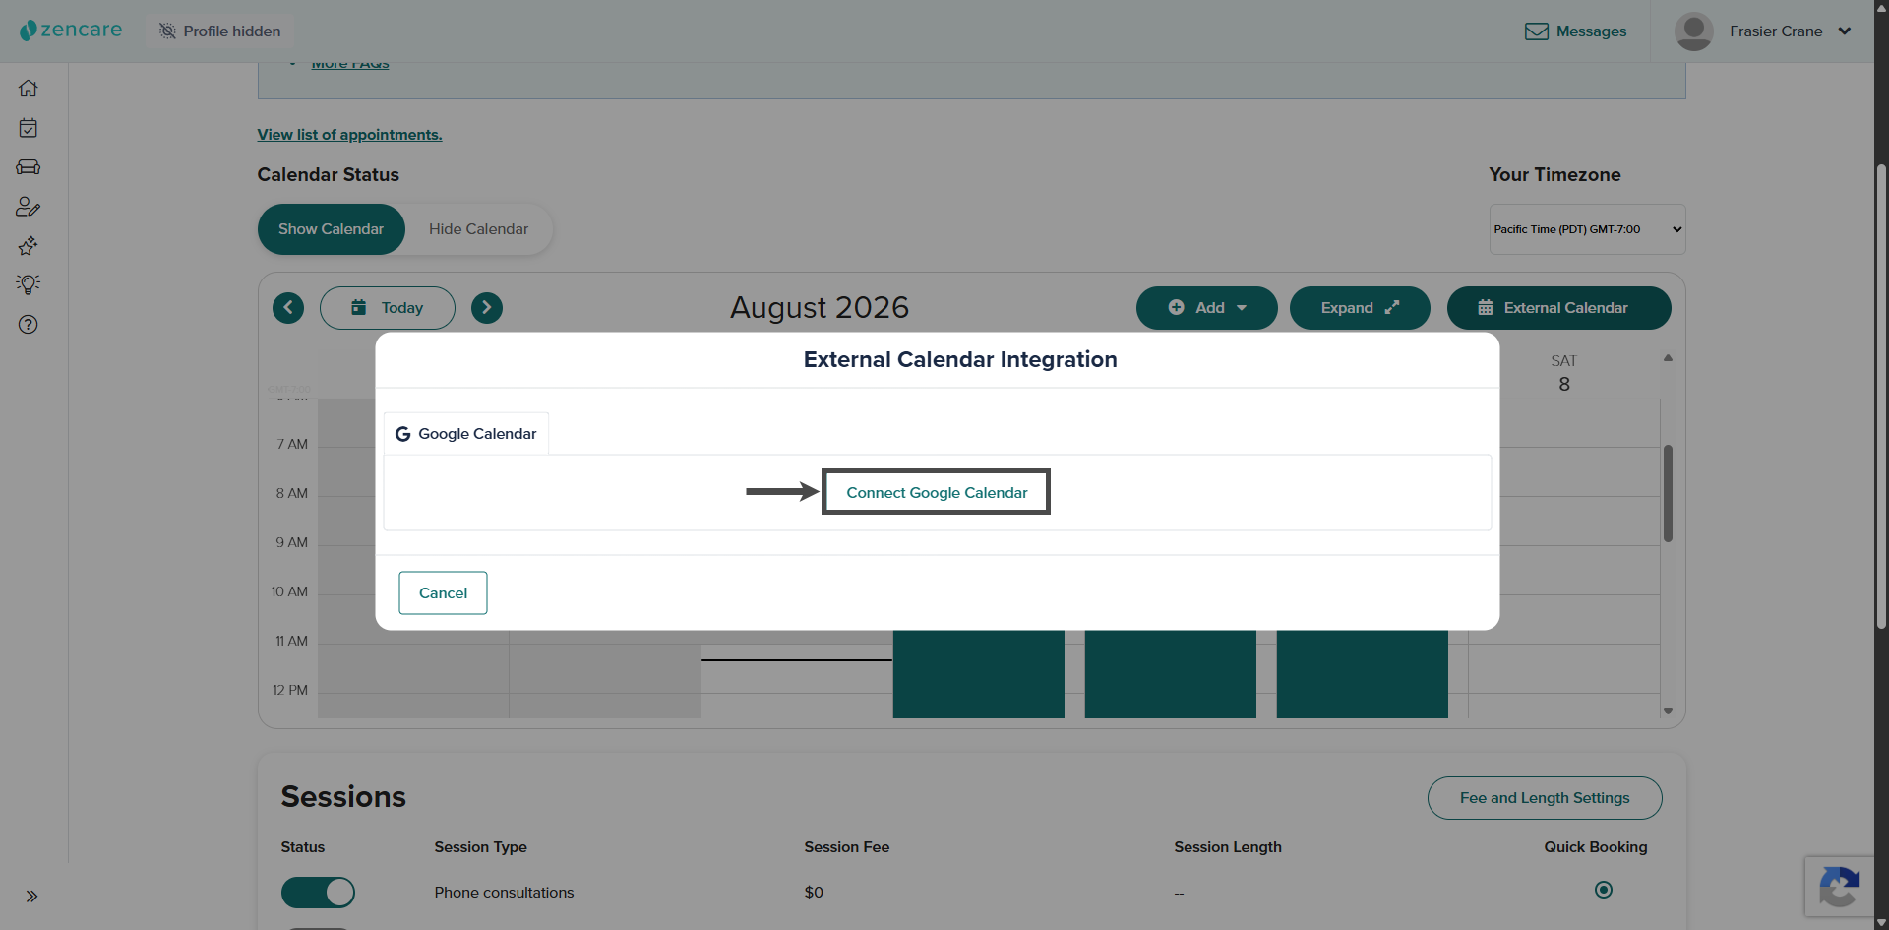Open the profile edit icon in sidebar
This screenshot has height=930, width=1889.
(x=29, y=207)
